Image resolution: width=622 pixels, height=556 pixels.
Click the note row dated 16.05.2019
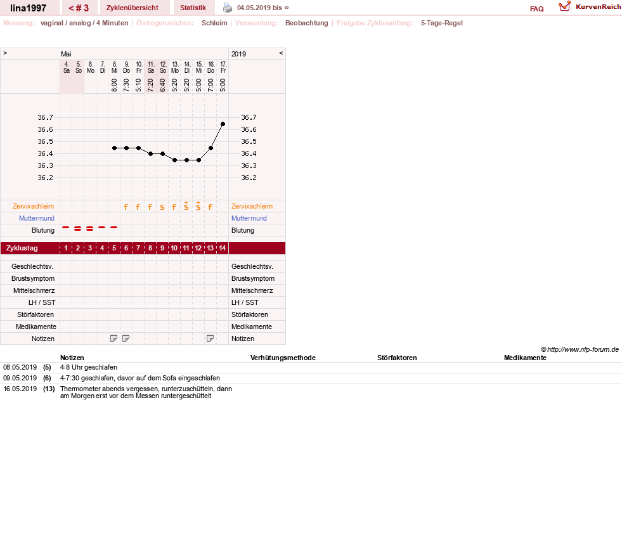[x=311, y=392]
